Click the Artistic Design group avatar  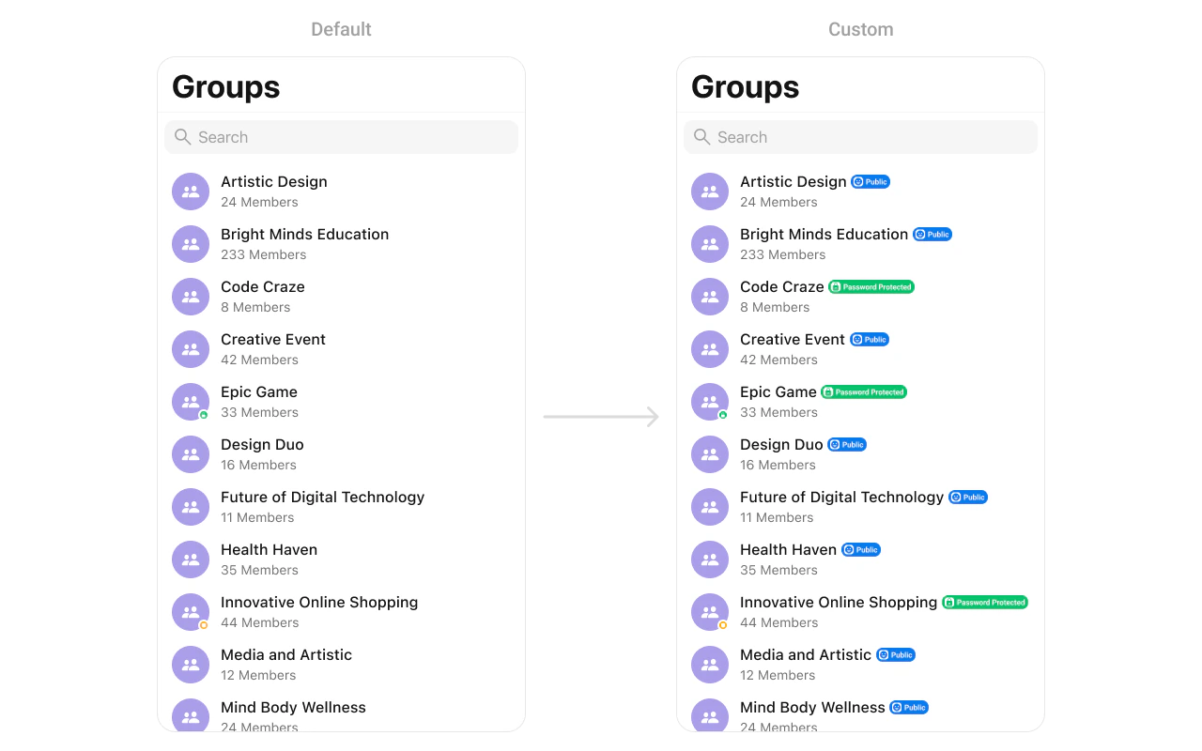191,191
